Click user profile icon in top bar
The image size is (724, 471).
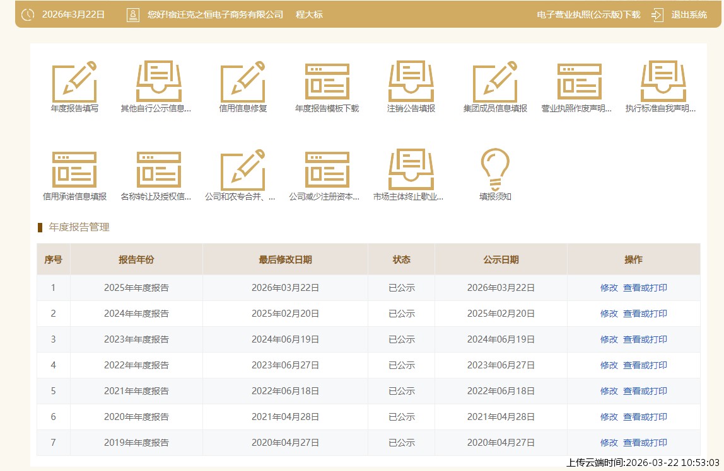(x=133, y=14)
